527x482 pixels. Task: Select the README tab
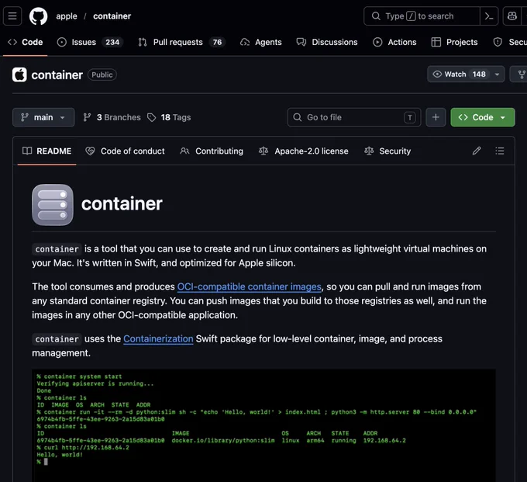pyautogui.click(x=46, y=151)
